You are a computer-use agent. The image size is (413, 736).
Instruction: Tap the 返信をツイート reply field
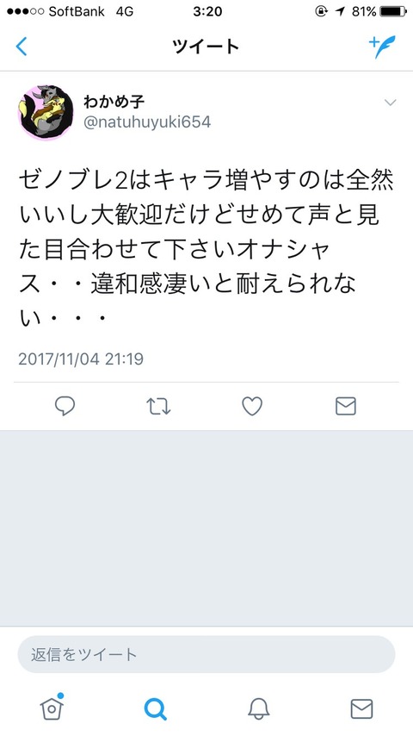pos(206,654)
